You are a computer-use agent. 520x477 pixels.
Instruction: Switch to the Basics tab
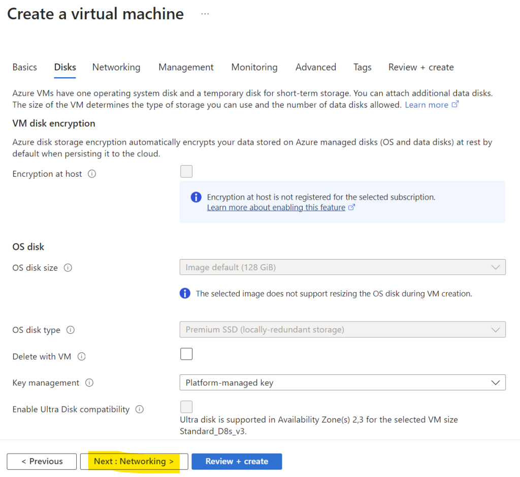[x=25, y=68]
